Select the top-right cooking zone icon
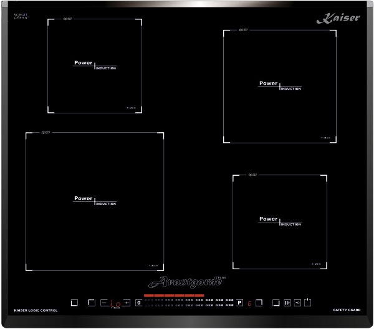The width and height of the screenshot is (374, 329). [259, 303]
